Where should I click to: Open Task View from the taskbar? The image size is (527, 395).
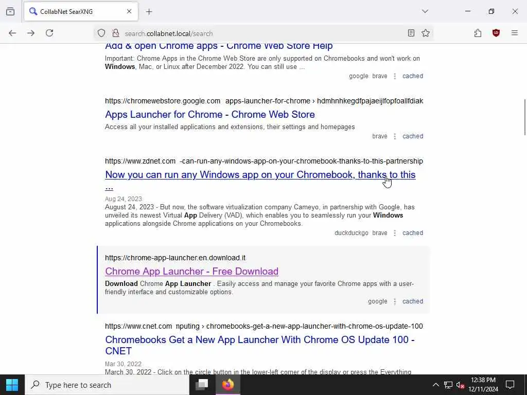pos(202,385)
